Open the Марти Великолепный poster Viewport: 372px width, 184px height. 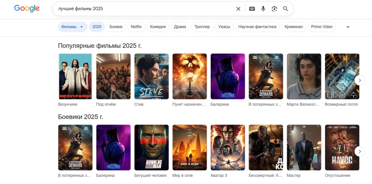pos(304,76)
